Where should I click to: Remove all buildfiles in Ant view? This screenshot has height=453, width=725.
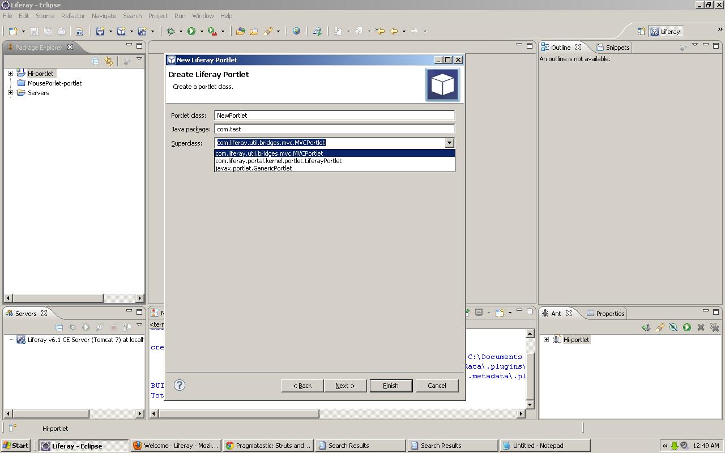(714, 327)
